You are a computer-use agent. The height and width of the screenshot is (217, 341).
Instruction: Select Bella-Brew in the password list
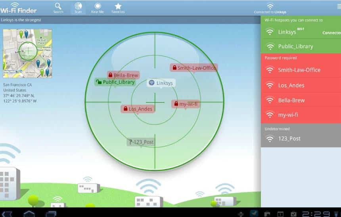tap(301, 100)
